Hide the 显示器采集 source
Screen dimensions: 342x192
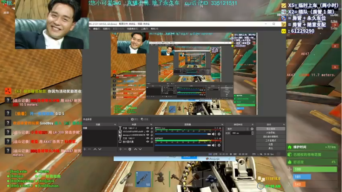[147, 142]
